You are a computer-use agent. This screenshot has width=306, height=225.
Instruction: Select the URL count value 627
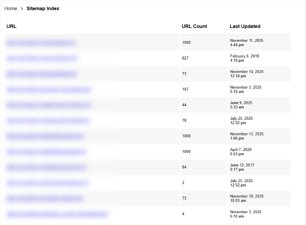click(x=185, y=58)
